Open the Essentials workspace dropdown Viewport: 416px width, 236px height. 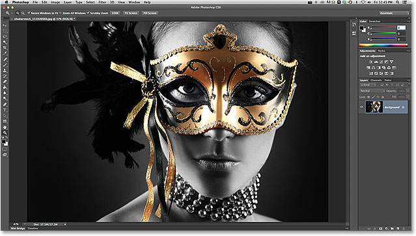[394, 13]
